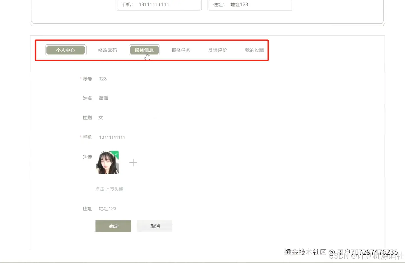Click the 手机 phone field showing 13111111111
Viewport: 405px width, 263px height.
(x=112, y=137)
